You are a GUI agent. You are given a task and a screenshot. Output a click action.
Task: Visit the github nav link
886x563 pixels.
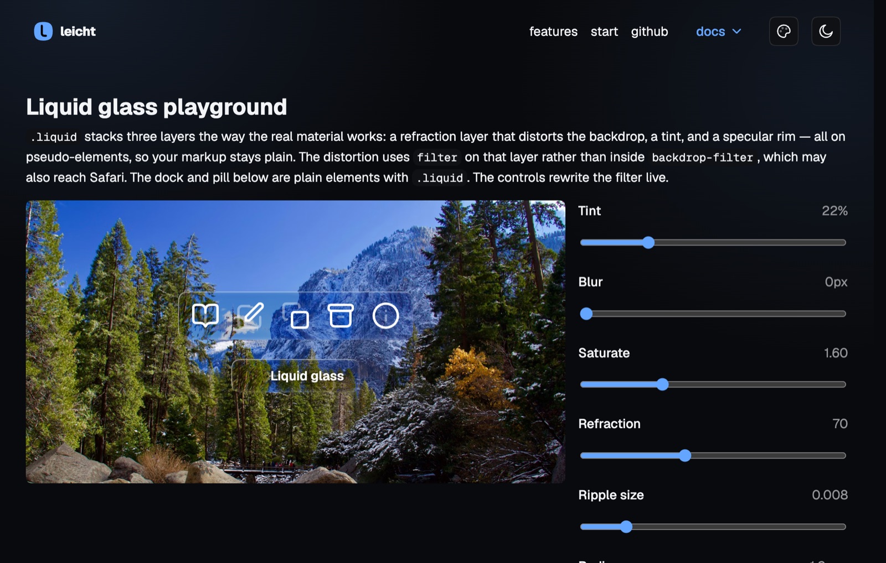tap(650, 32)
